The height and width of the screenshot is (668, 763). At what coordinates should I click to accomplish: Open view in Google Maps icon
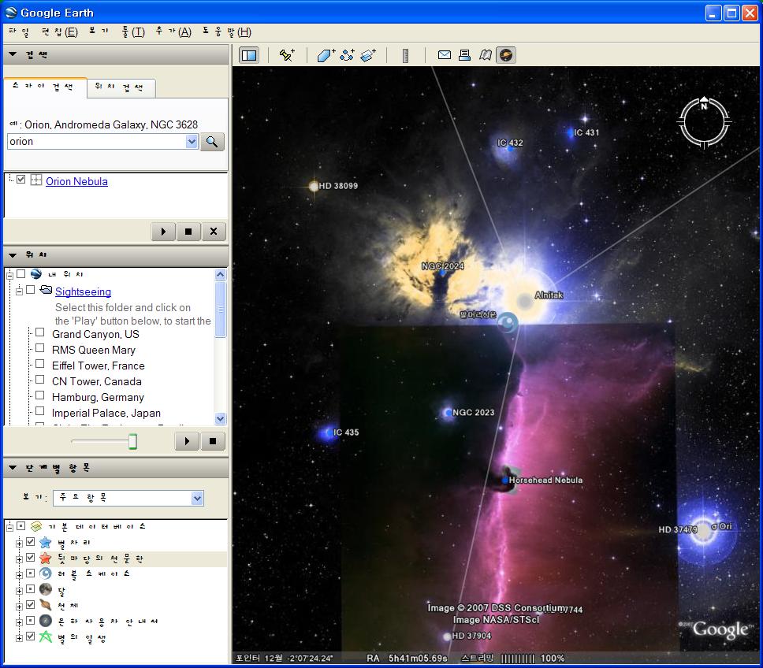click(485, 55)
